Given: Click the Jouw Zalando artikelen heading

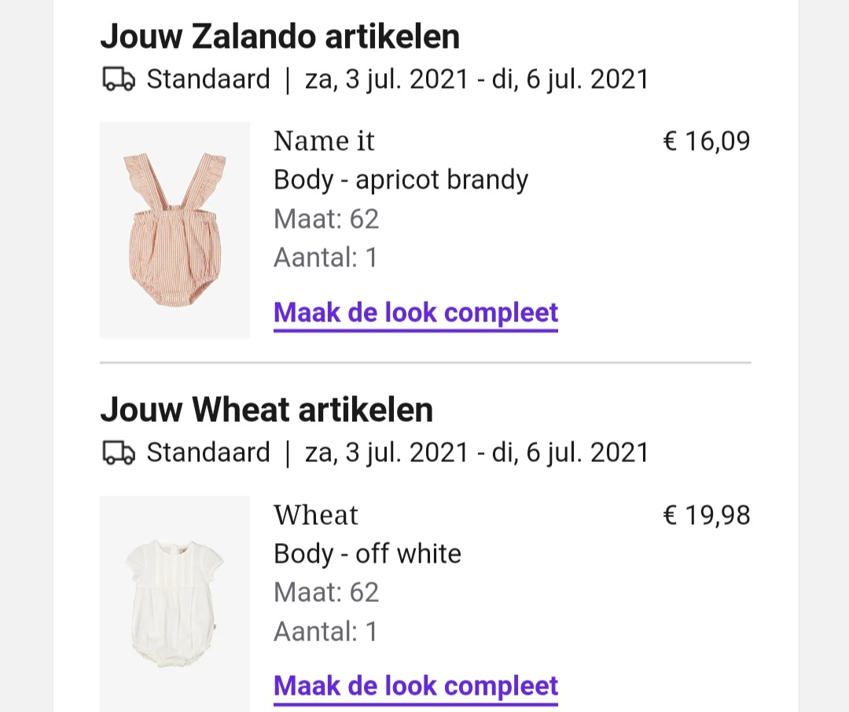Looking at the screenshot, I should click(x=280, y=37).
